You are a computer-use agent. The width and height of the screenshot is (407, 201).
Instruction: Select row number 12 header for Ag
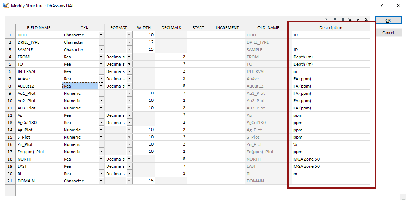click(10, 115)
